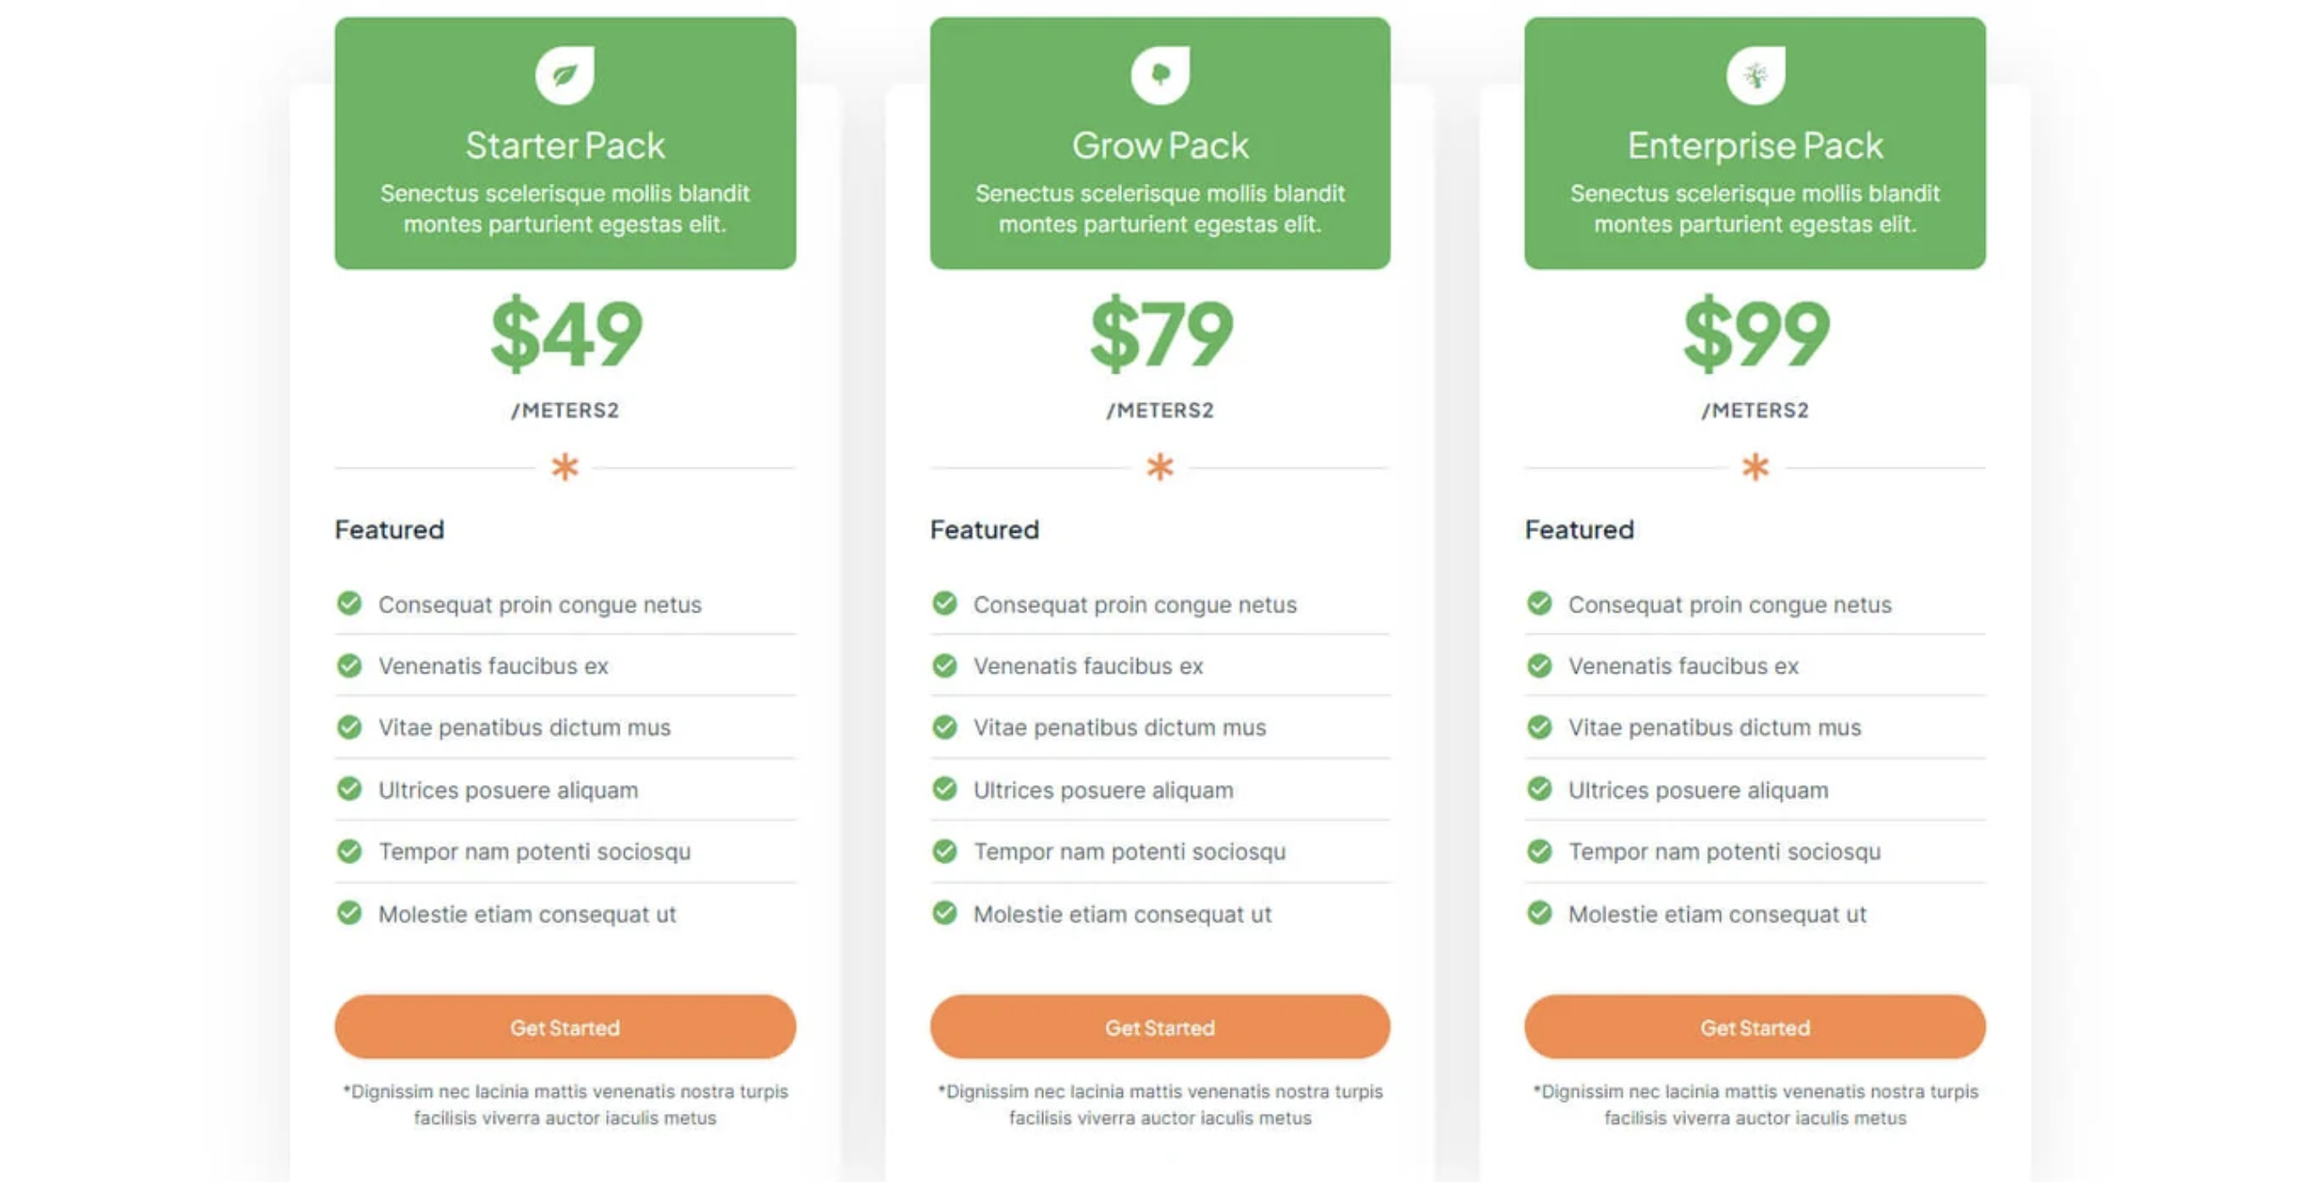Click the leaf icon on Starter Pack

565,75
